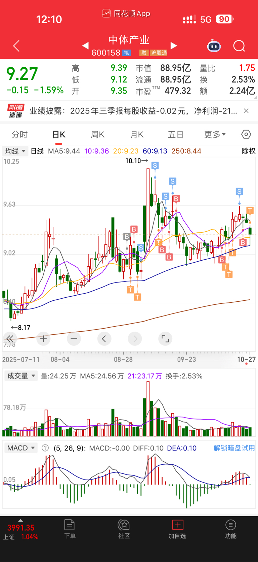Tap the purple 10:9.36 MA legend

point(96,151)
